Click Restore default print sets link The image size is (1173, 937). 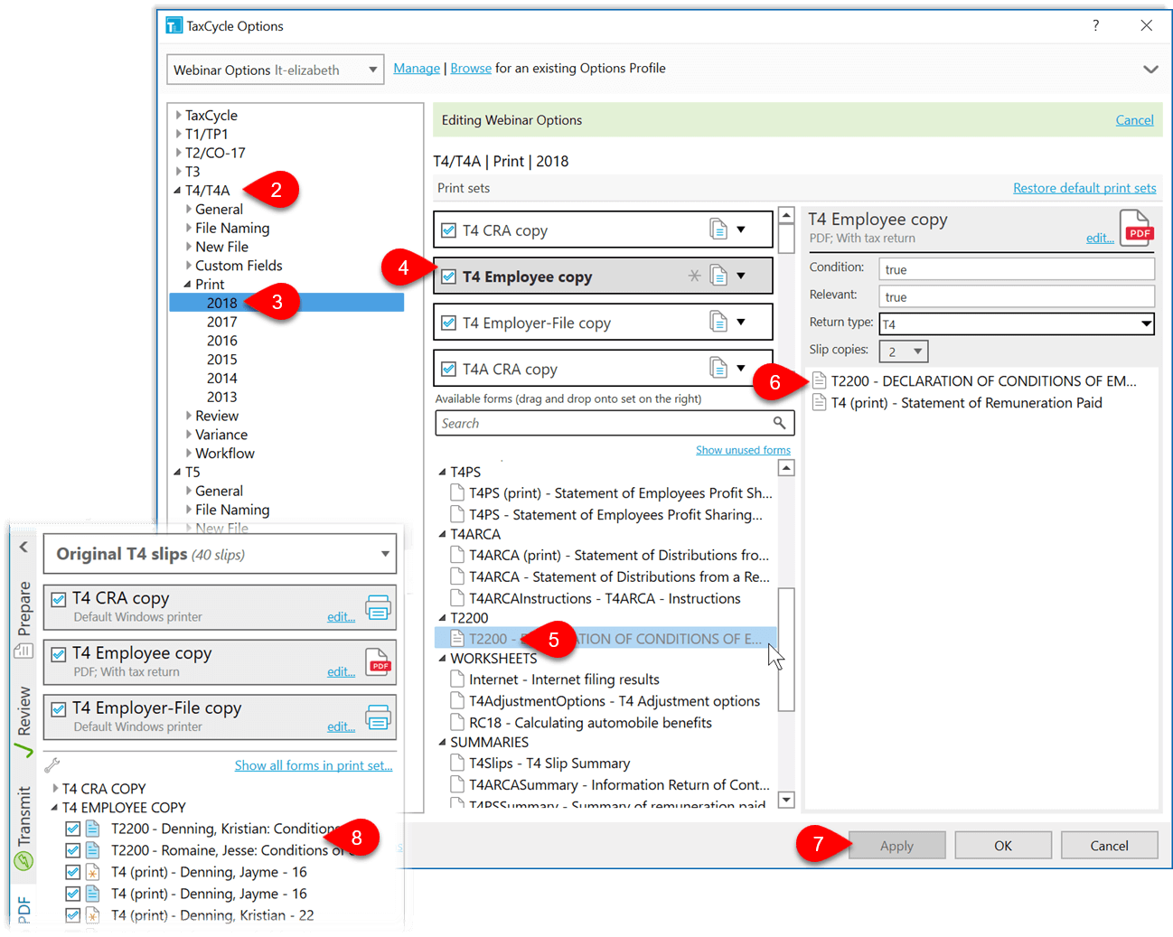(x=1084, y=188)
